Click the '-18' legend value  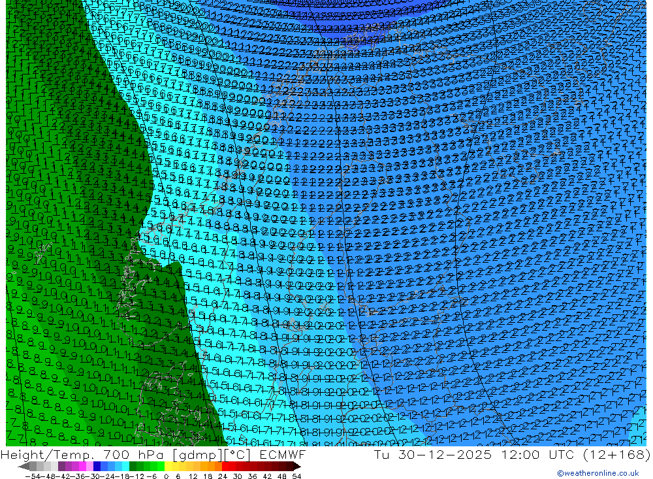(x=121, y=476)
